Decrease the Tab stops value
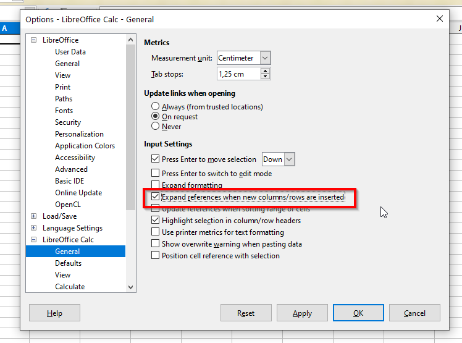462x343 pixels. point(265,77)
